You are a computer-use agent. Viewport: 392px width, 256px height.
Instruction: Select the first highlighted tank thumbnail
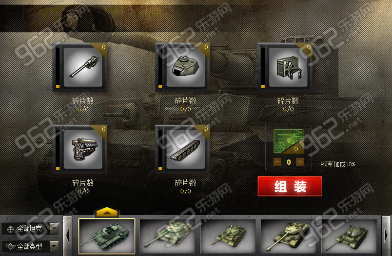(x=107, y=236)
